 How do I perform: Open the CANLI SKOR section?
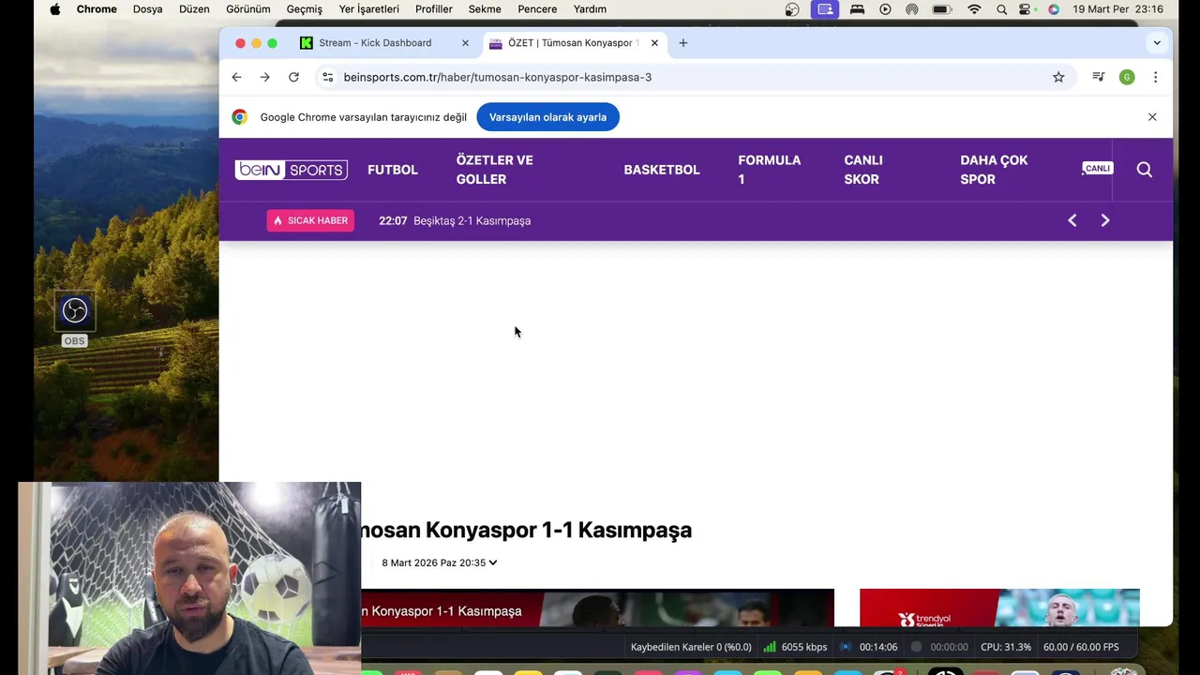(x=863, y=170)
